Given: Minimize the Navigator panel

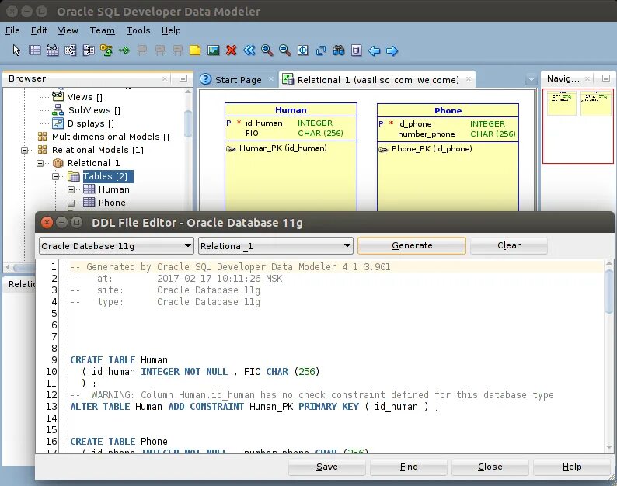Looking at the screenshot, I should 606,78.
